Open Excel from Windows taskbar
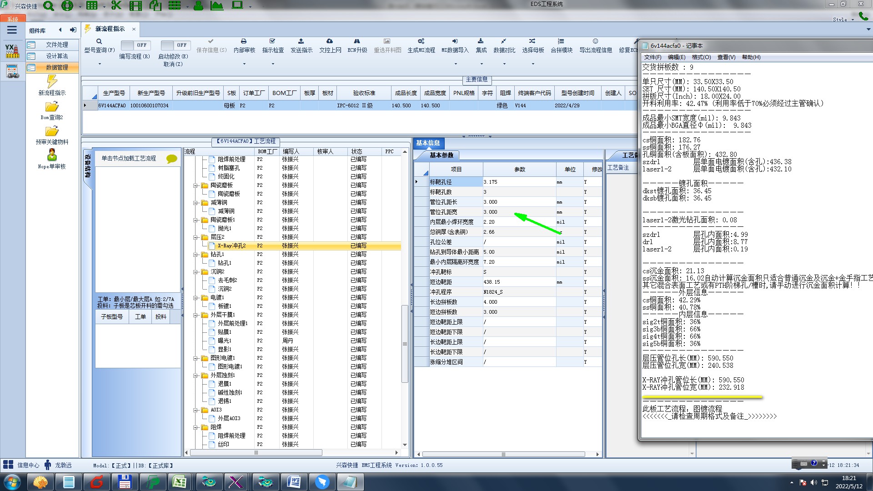Image resolution: width=873 pixels, height=491 pixels. tap(179, 482)
